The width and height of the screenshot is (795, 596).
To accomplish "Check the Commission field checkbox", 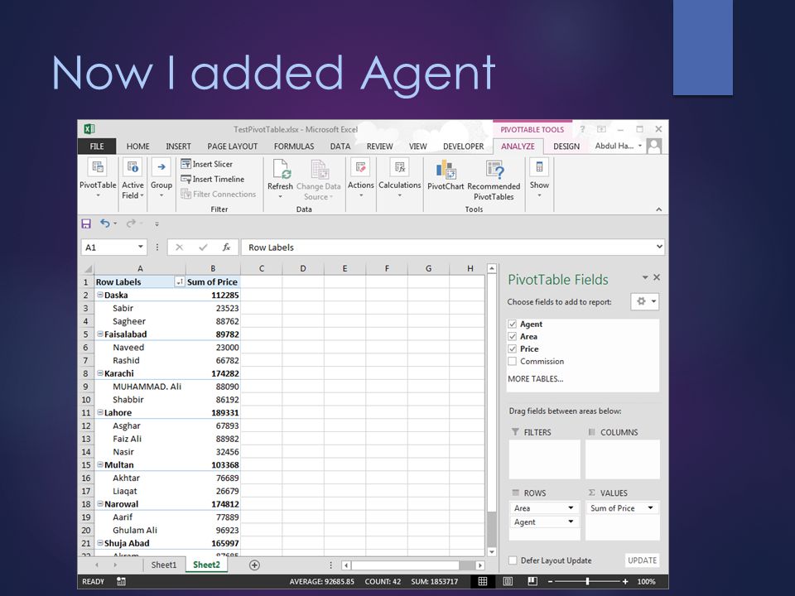I will click(513, 362).
